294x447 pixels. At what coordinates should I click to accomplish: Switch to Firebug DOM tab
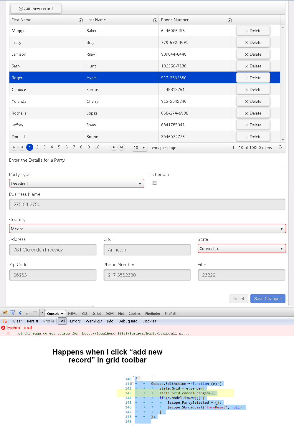pos(110,314)
